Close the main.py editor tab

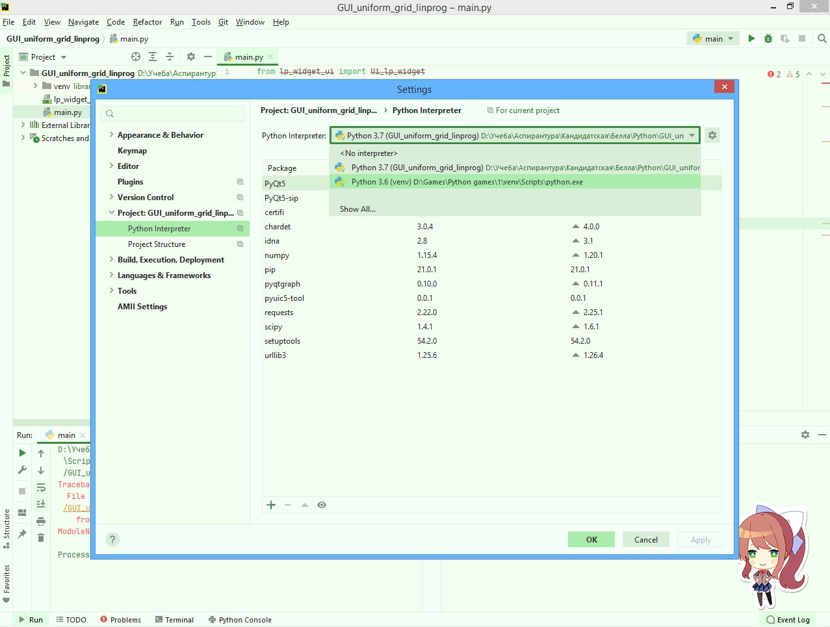coord(270,57)
